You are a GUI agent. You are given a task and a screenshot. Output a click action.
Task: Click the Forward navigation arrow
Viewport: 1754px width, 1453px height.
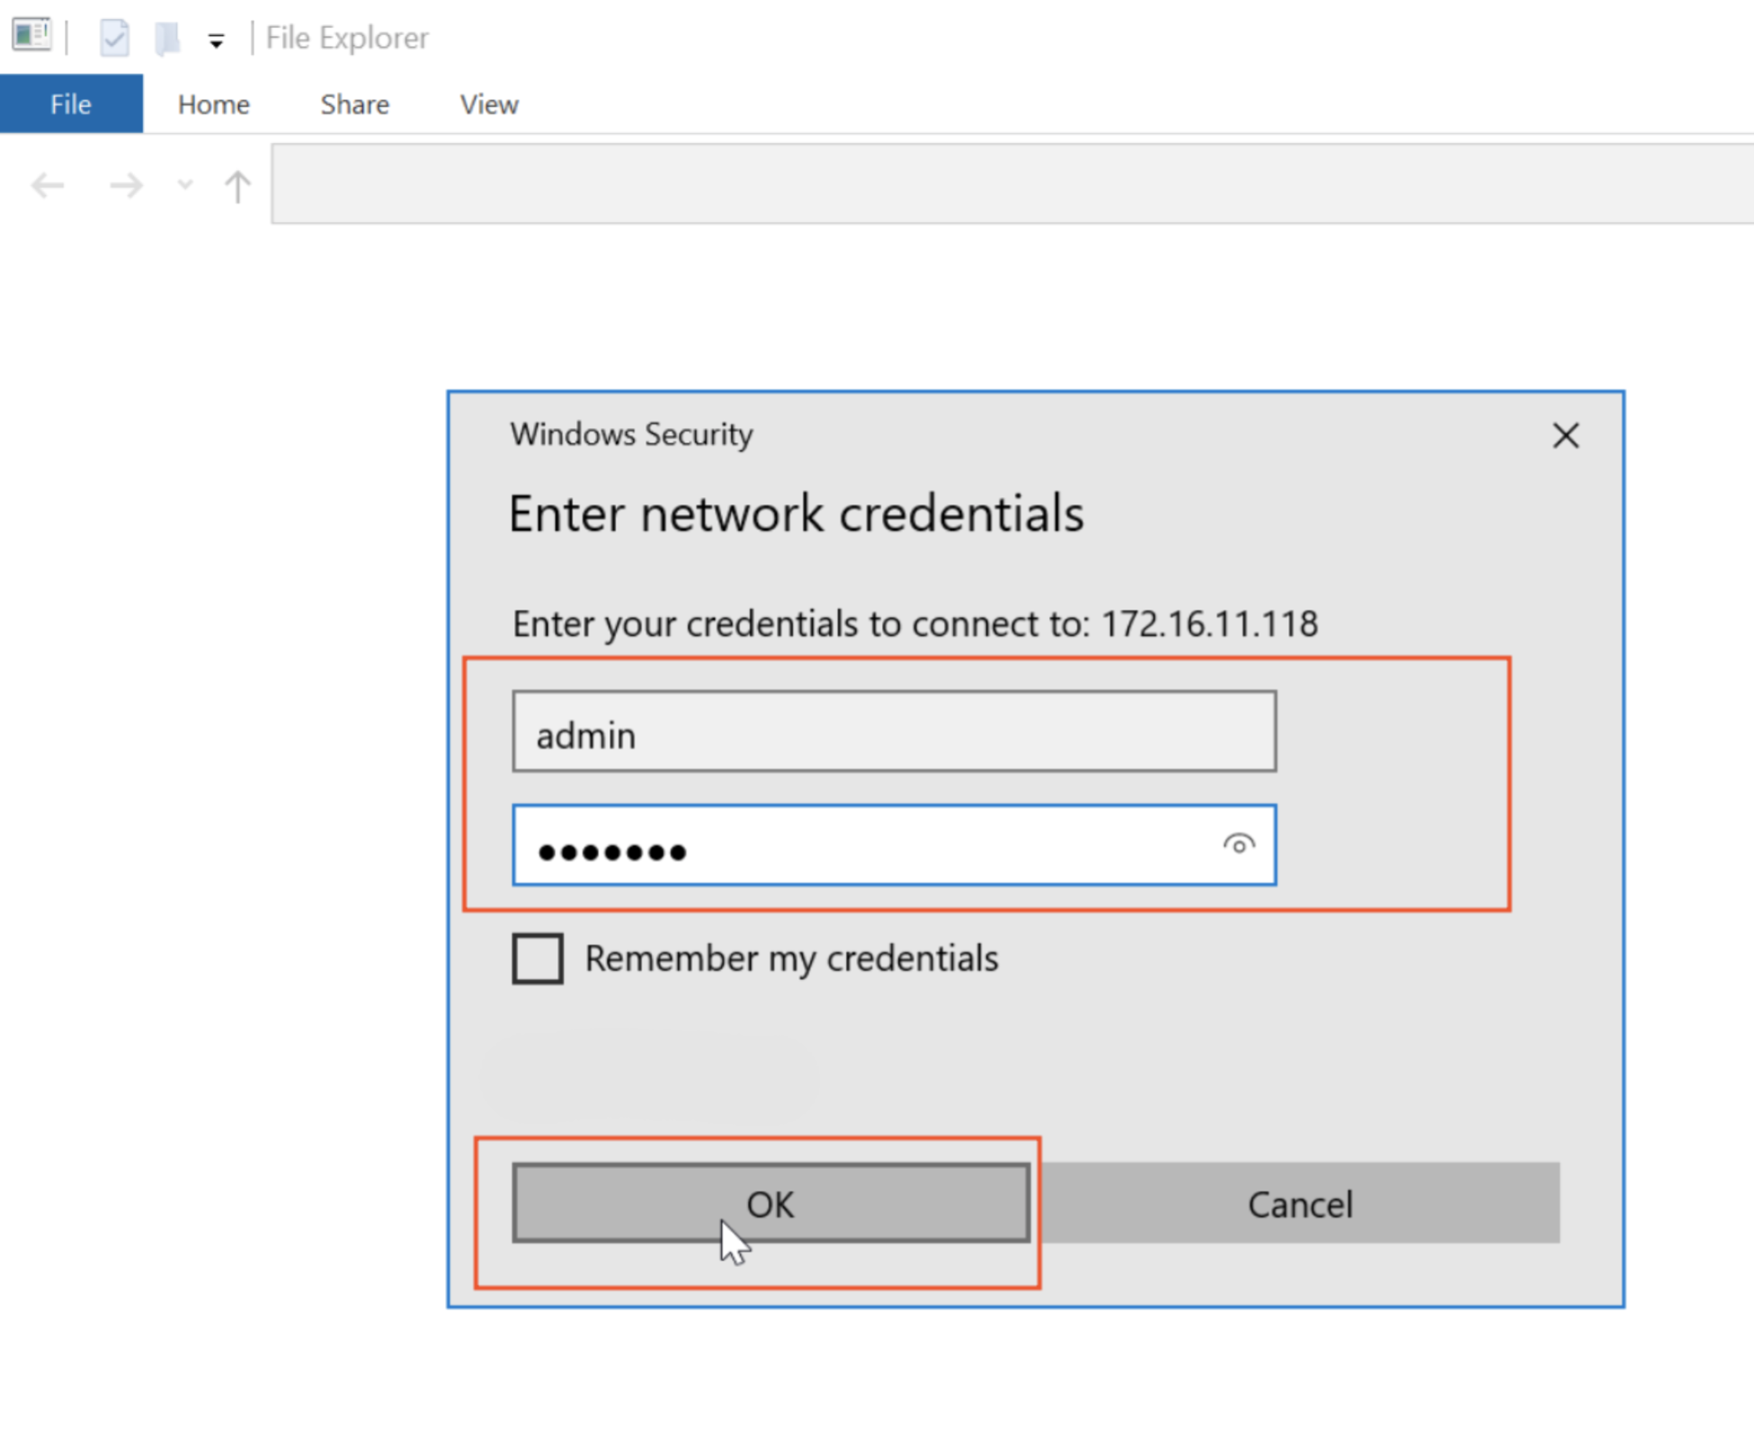(x=126, y=186)
